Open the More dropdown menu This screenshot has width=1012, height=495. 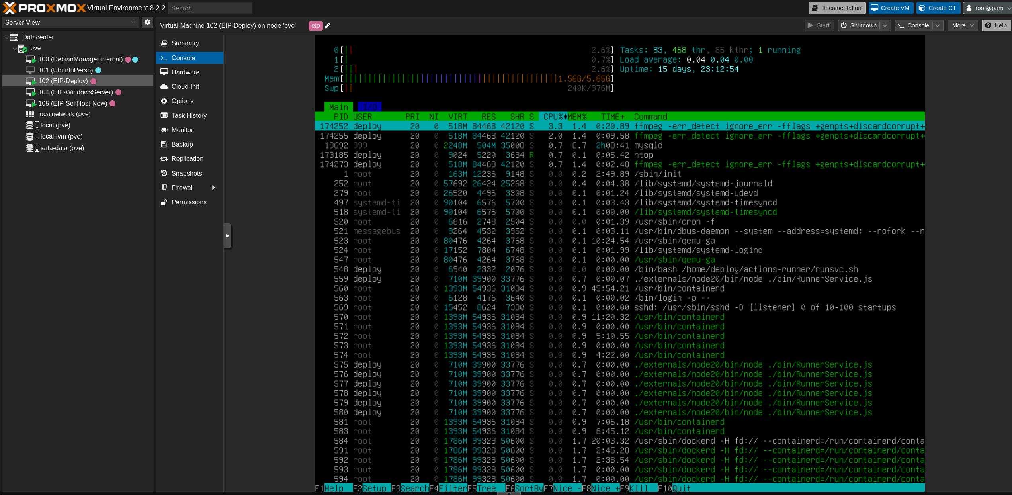tap(963, 25)
